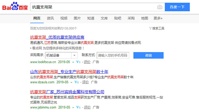Click V1 badge on jsbinmu.com result

78,107
